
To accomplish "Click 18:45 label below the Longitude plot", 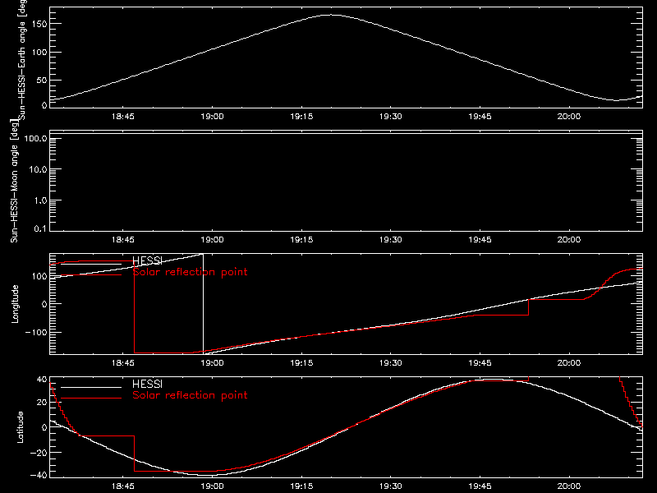I will pos(122,363).
